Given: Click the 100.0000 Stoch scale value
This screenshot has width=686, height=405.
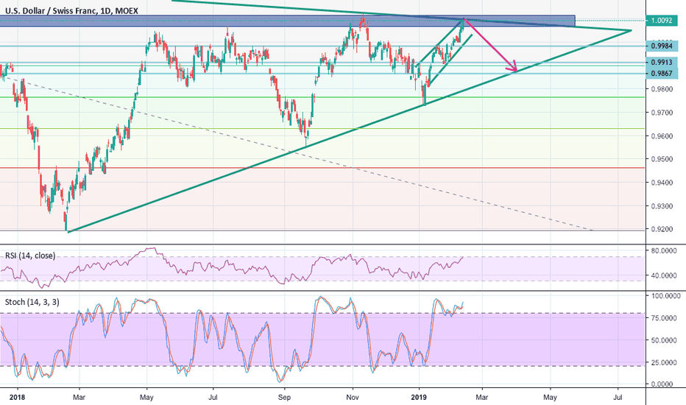Looking at the screenshot, I should click(x=665, y=297).
